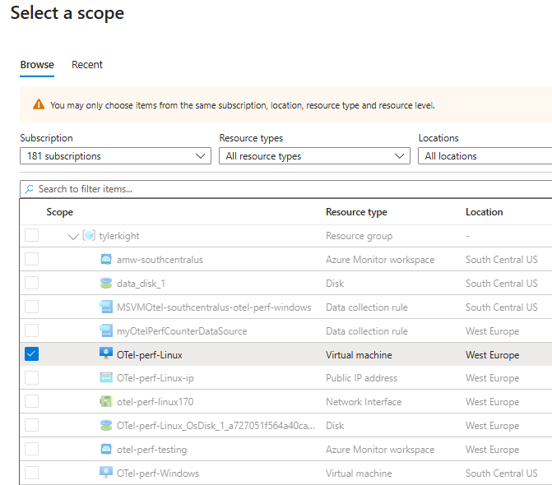Image resolution: width=552 pixels, height=485 pixels.
Task: Click the 'Network Interface' resource type cell
Action: [x=364, y=402]
